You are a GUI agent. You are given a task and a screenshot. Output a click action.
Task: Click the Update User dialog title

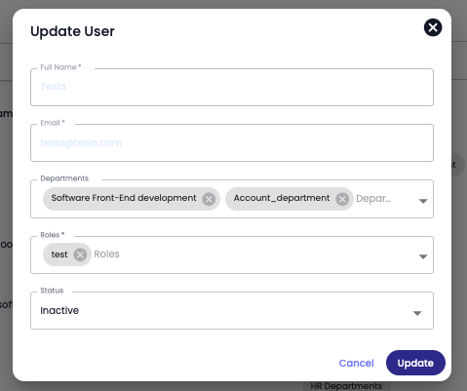72,31
